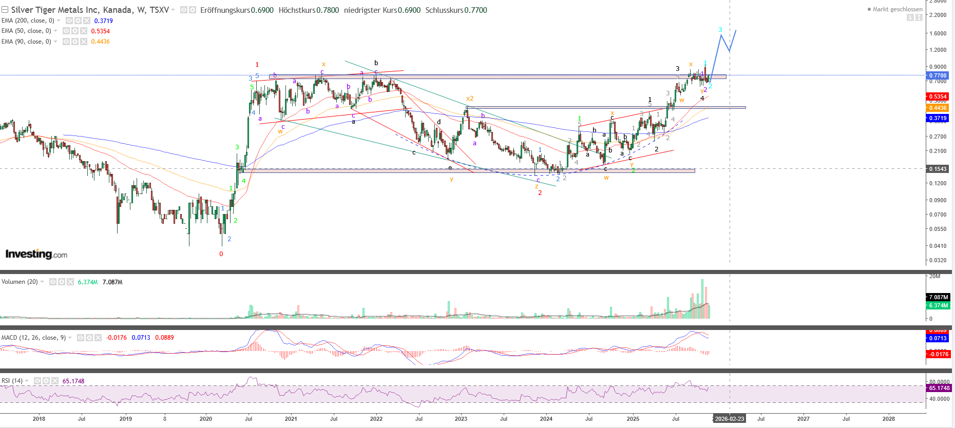This screenshot has height=428, width=955.
Task: Open the Volumen (20) dropdown arrow
Action: [43, 282]
